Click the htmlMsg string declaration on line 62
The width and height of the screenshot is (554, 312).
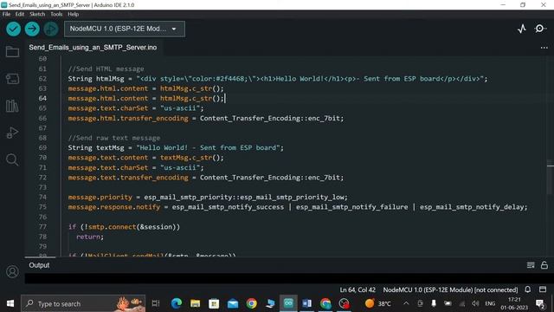click(278, 79)
